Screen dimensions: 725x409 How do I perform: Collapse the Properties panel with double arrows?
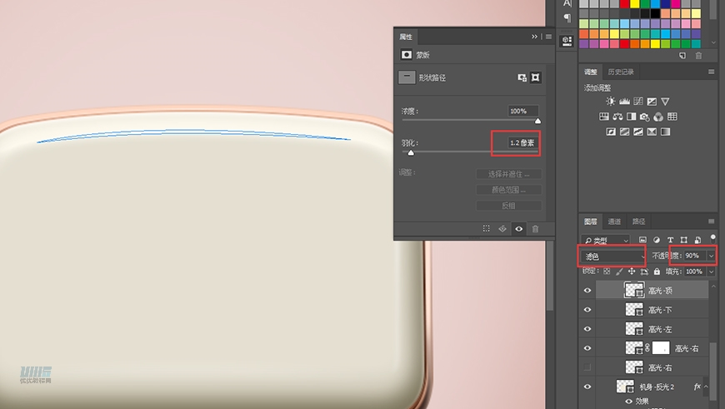(x=534, y=37)
